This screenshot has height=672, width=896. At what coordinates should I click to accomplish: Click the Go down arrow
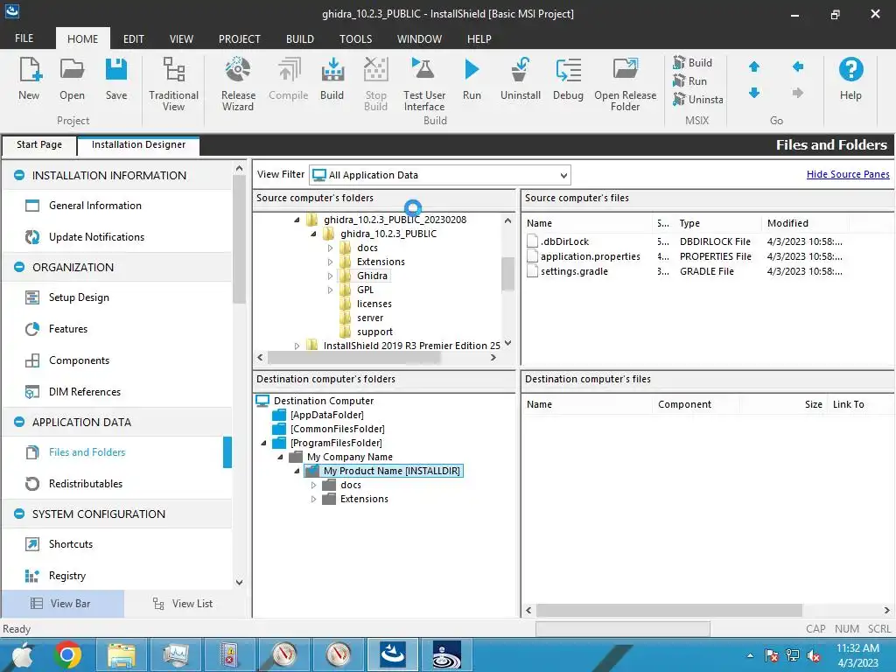click(754, 93)
